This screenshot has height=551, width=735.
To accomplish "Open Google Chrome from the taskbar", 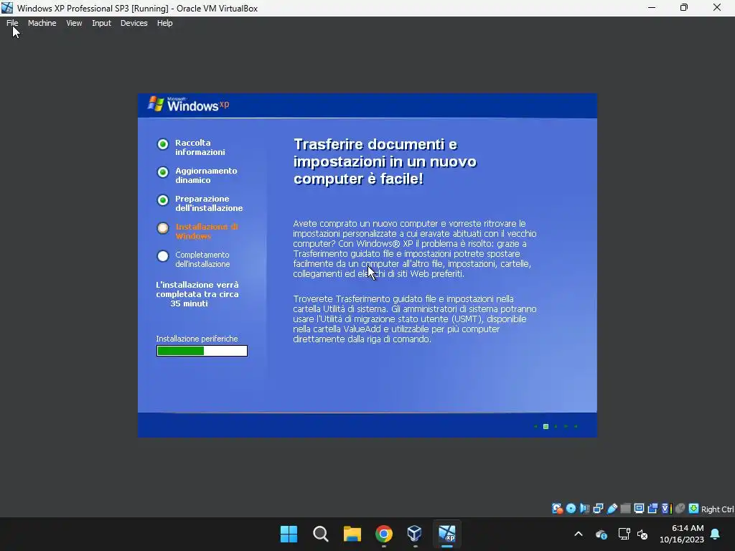I will tap(384, 534).
